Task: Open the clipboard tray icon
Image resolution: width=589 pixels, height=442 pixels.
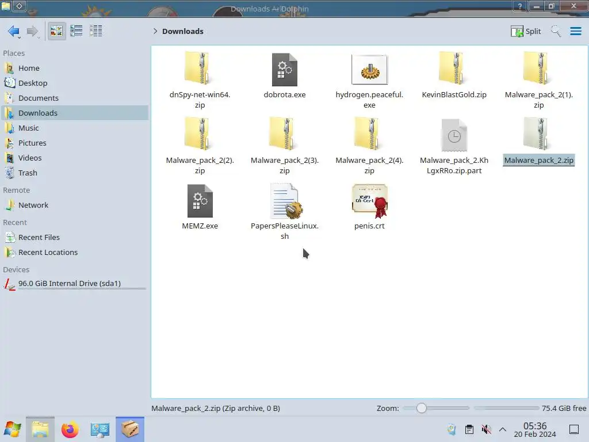Action: 469,429
